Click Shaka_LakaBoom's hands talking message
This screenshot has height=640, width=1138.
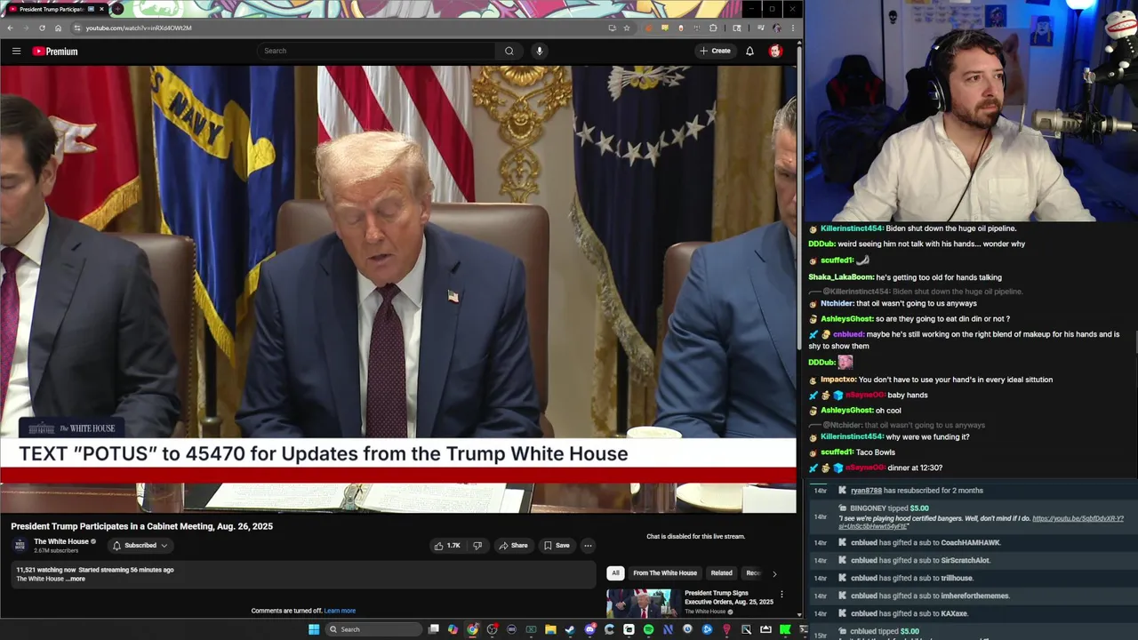(x=905, y=277)
